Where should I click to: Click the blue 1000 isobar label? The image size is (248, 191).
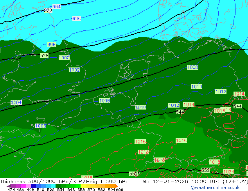coord(64,58)
